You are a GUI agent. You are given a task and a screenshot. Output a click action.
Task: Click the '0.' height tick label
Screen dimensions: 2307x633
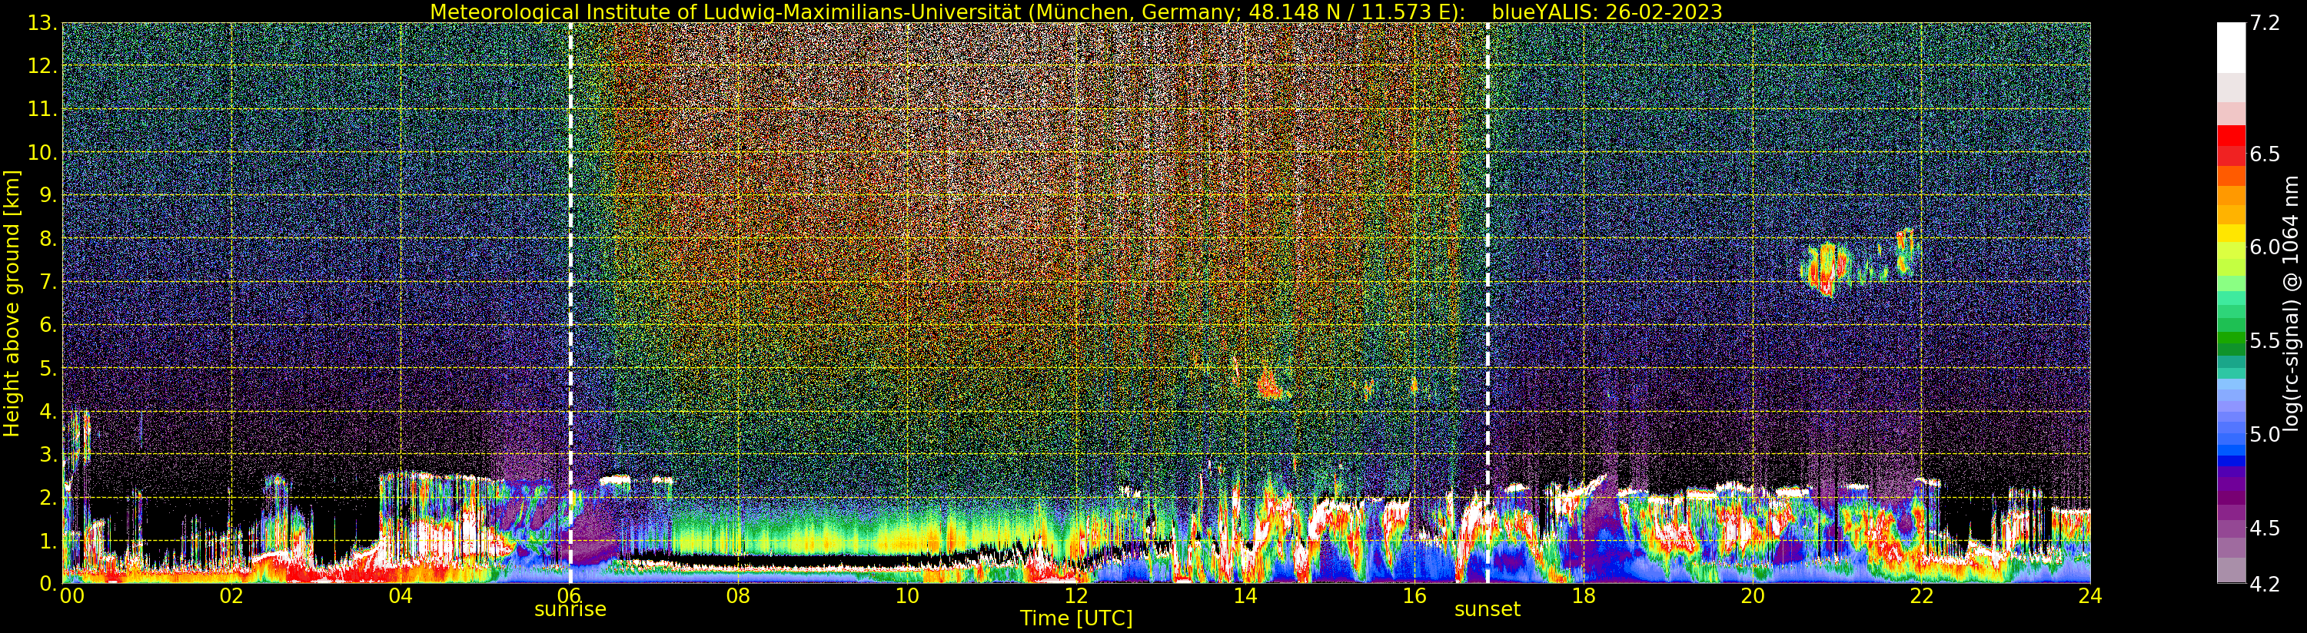48,583
